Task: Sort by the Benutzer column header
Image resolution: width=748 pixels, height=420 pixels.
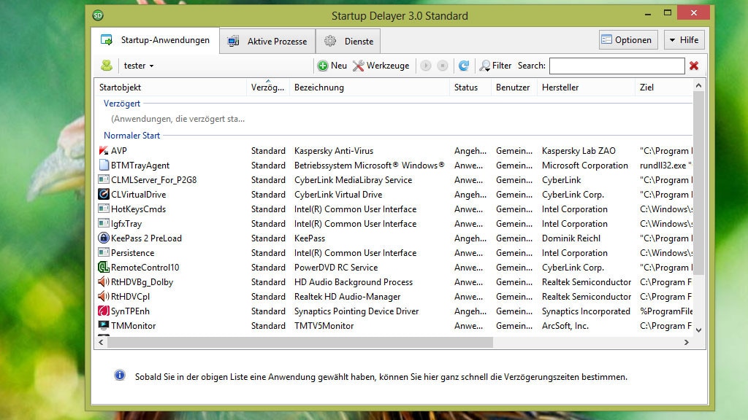Action: (514, 87)
